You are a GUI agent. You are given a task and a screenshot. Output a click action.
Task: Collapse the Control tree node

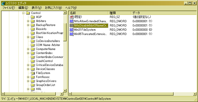tap(23, 13)
